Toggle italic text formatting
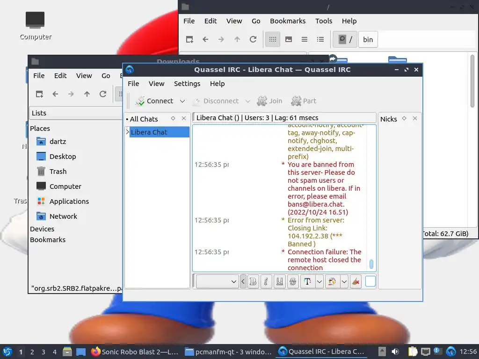This screenshot has width=479, height=359. [266, 281]
